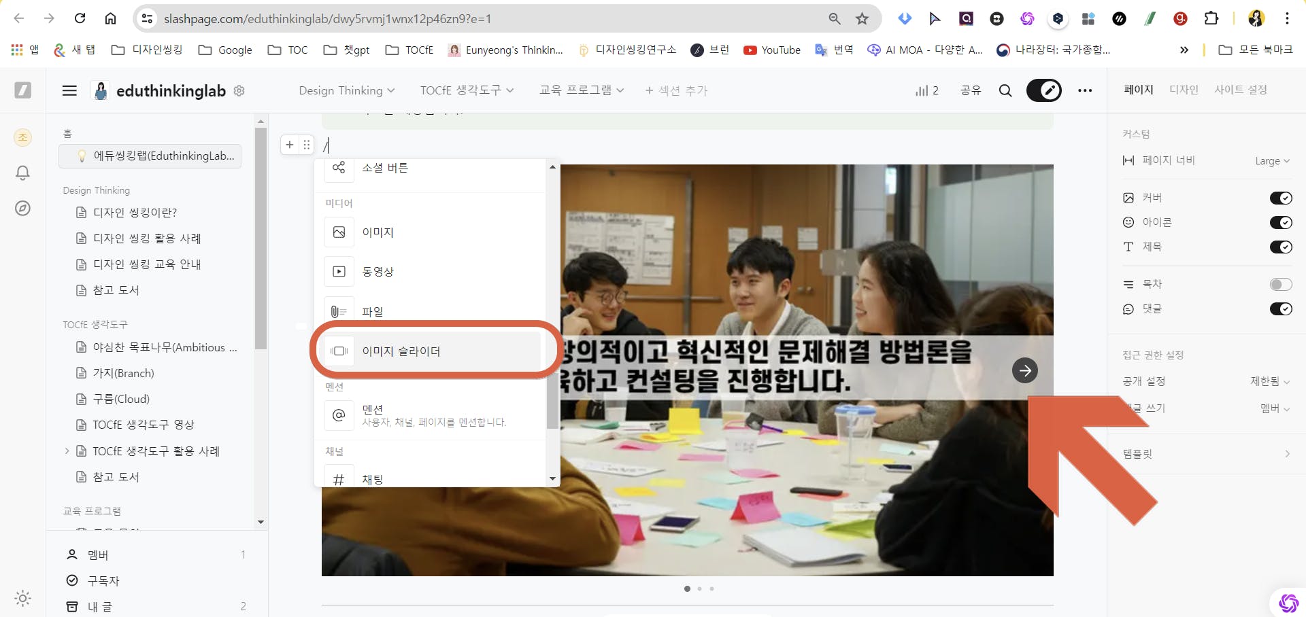Click the Slashpage logo icon

point(22,90)
